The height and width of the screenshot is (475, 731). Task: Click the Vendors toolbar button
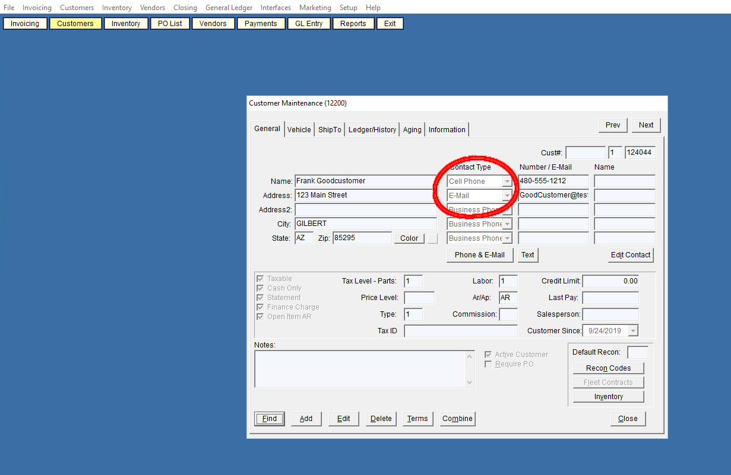click(213, 24)
